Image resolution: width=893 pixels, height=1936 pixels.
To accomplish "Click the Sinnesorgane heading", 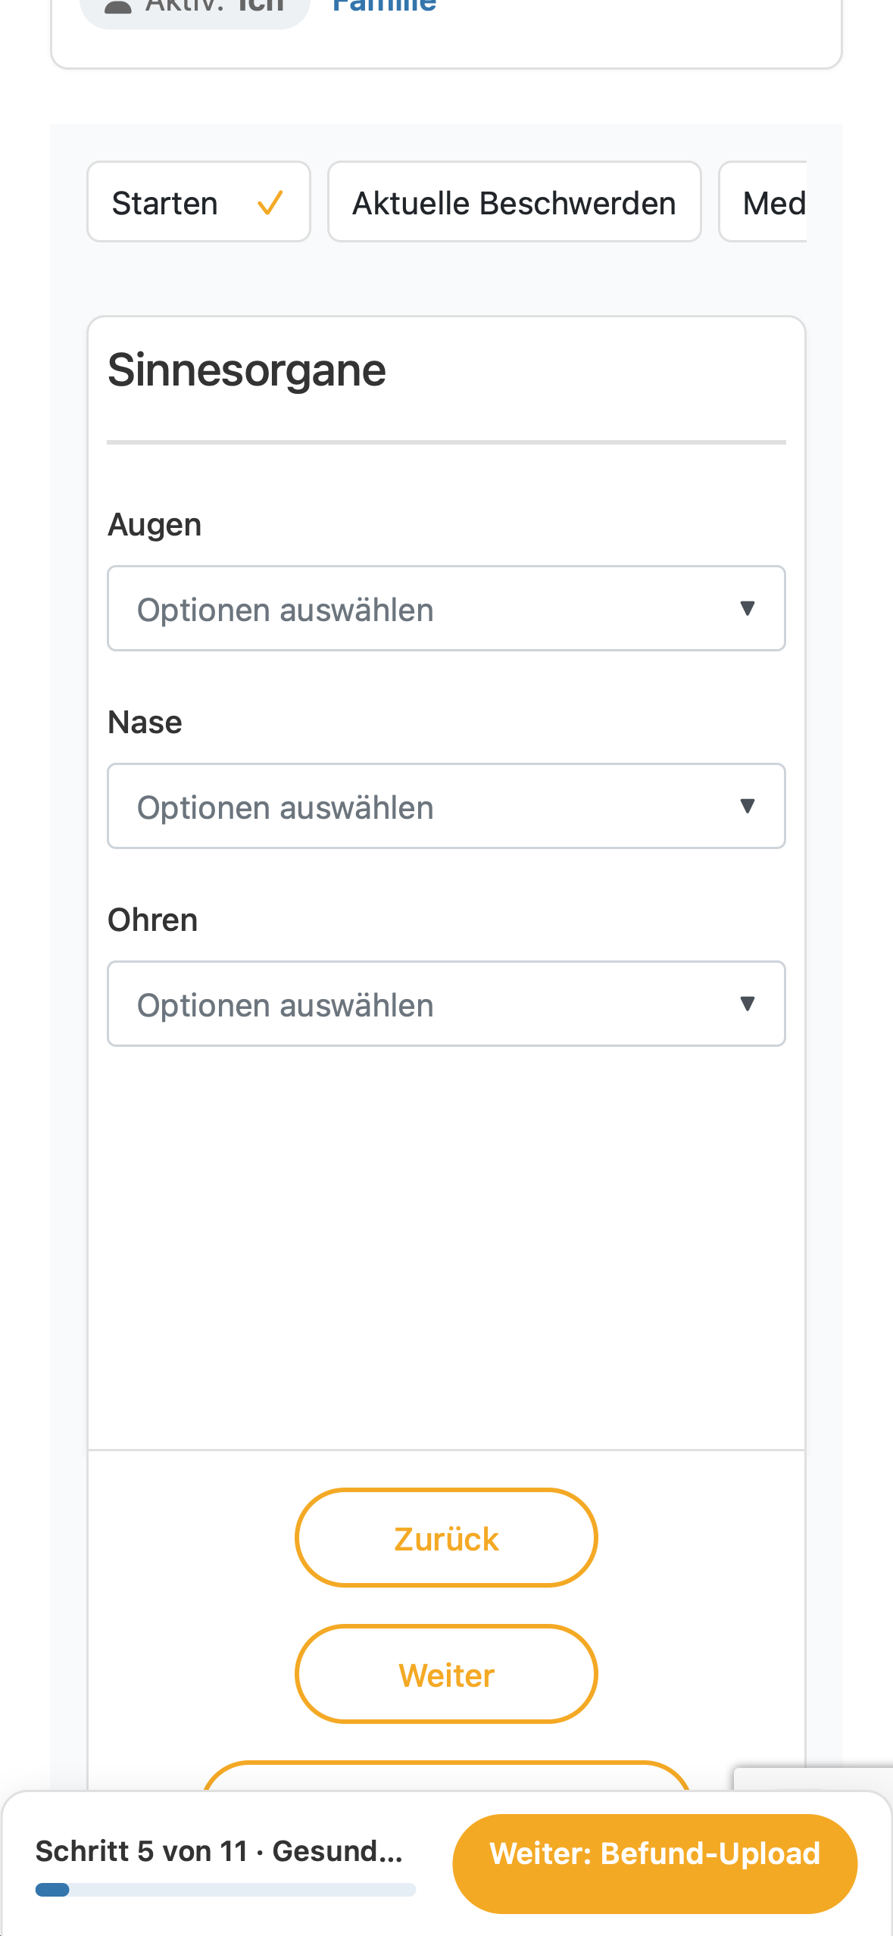I will pos(247,370).
